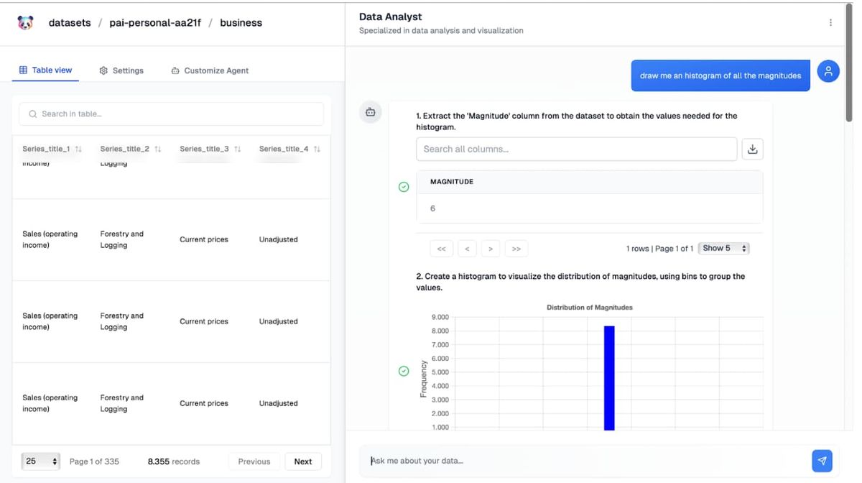Switch to the Settings tab
862x483 pixels.
(121, 70)
